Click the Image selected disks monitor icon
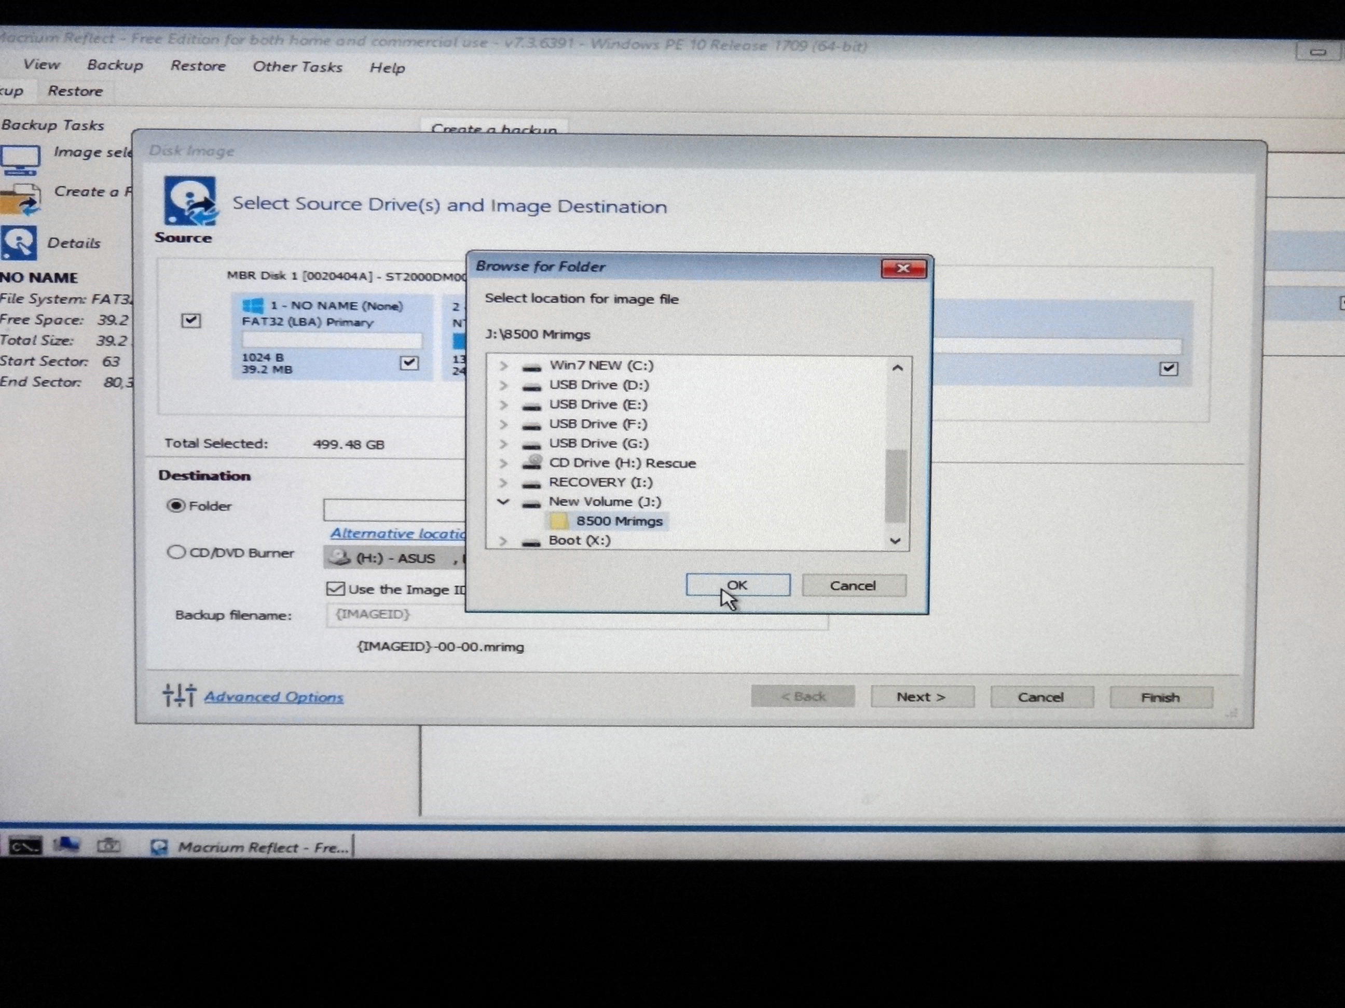 point(21,159)
